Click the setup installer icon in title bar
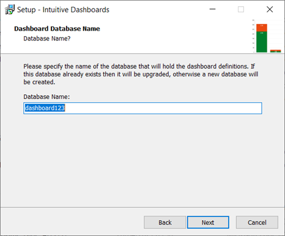 10,10
